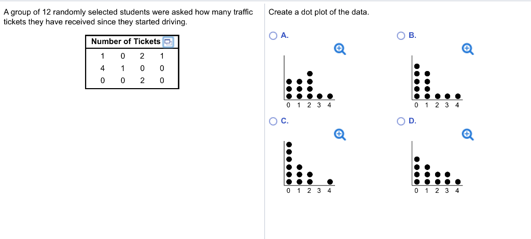Click the blue "B." answer label

[412, 36]
